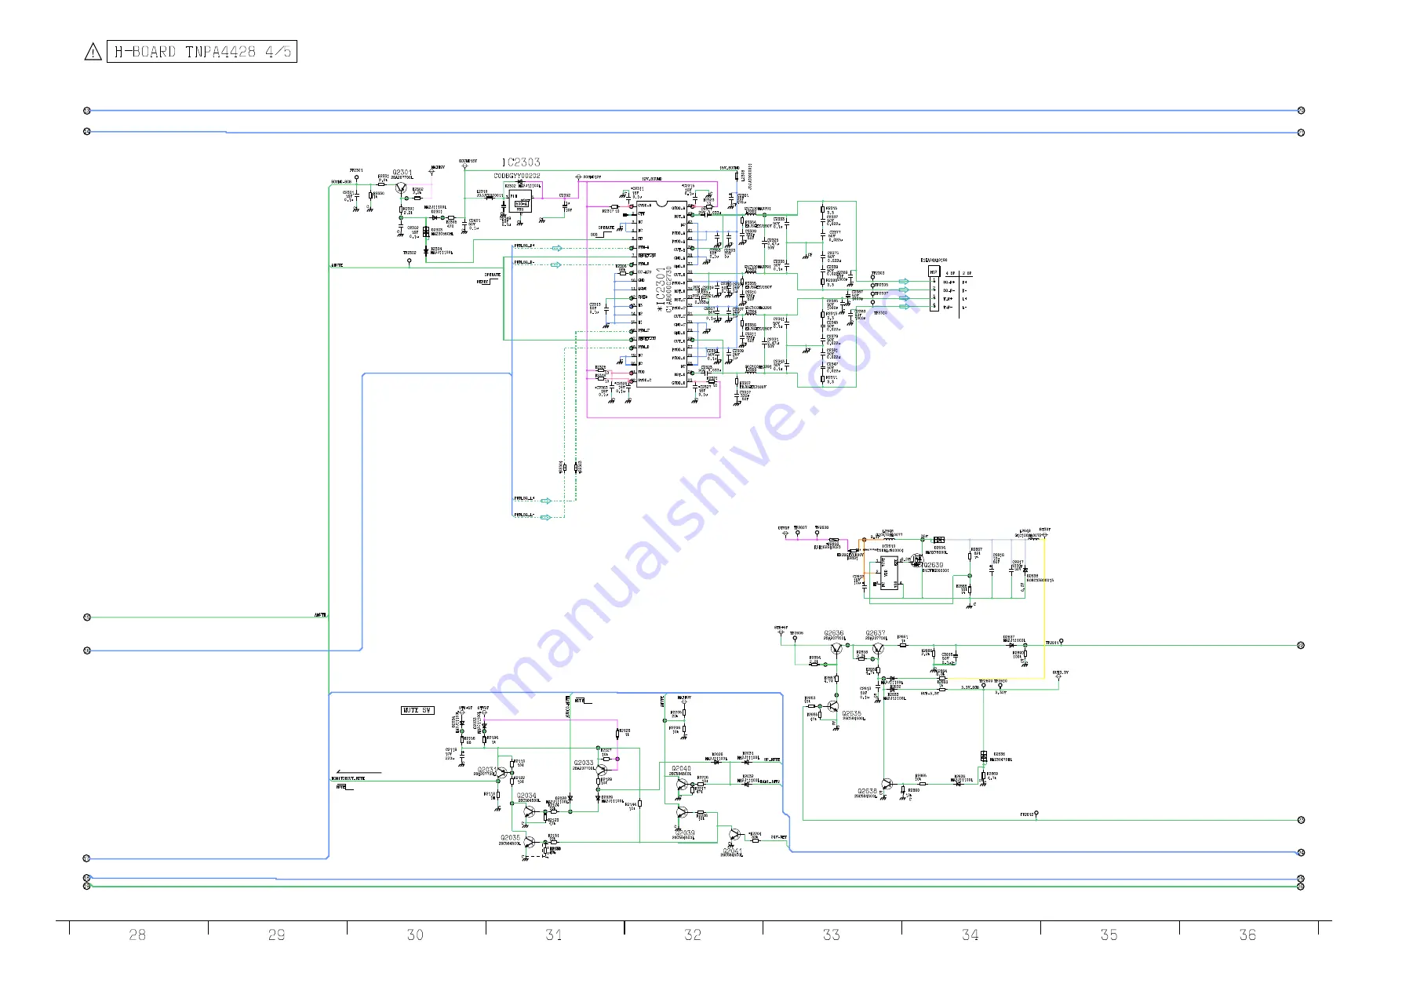
Task: Click column number 32 in ruler
Action: click(x=693, y=935)
